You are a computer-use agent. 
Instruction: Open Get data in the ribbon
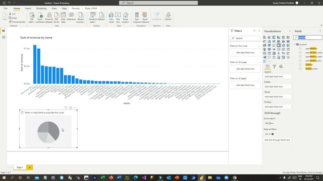(x=32, y=17)
